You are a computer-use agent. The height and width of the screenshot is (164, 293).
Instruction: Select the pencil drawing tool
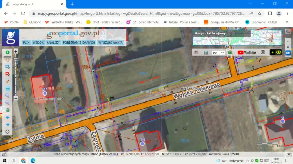[x=7, y=81]
